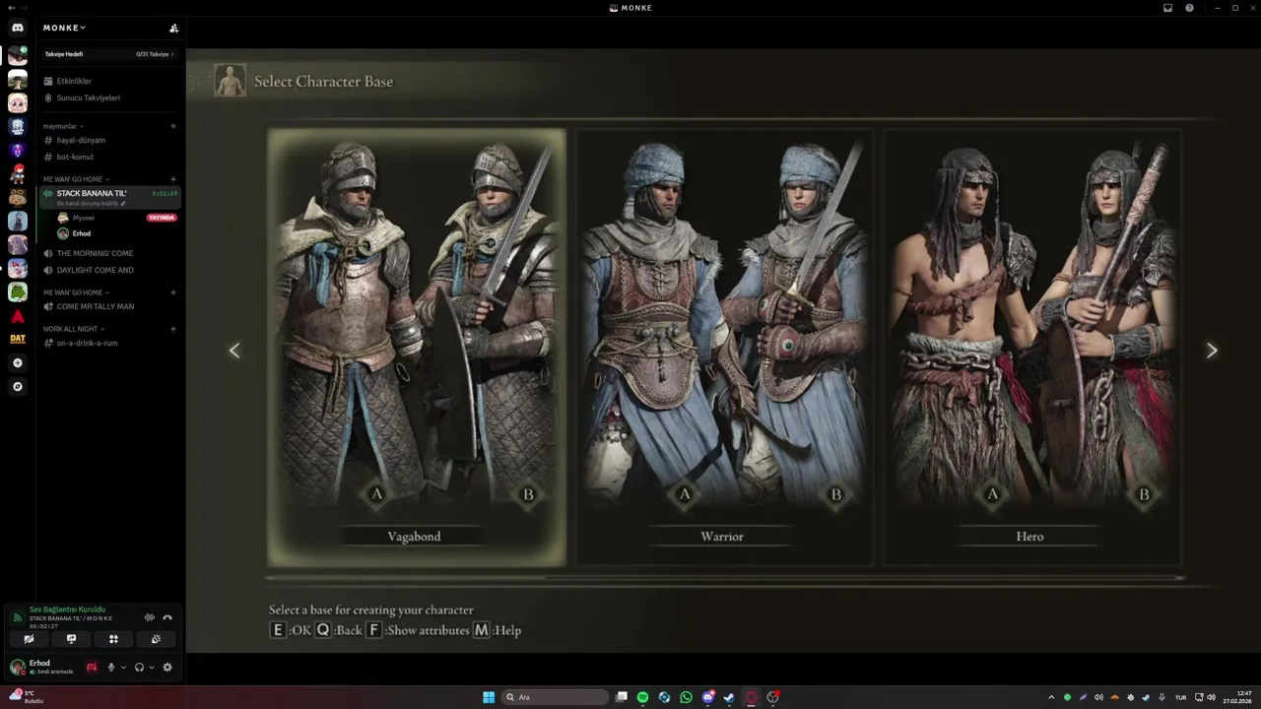The width and height of the screenshot is (1261, 709).
Task: Open headphone output options chevron
Action: [151, 668]
